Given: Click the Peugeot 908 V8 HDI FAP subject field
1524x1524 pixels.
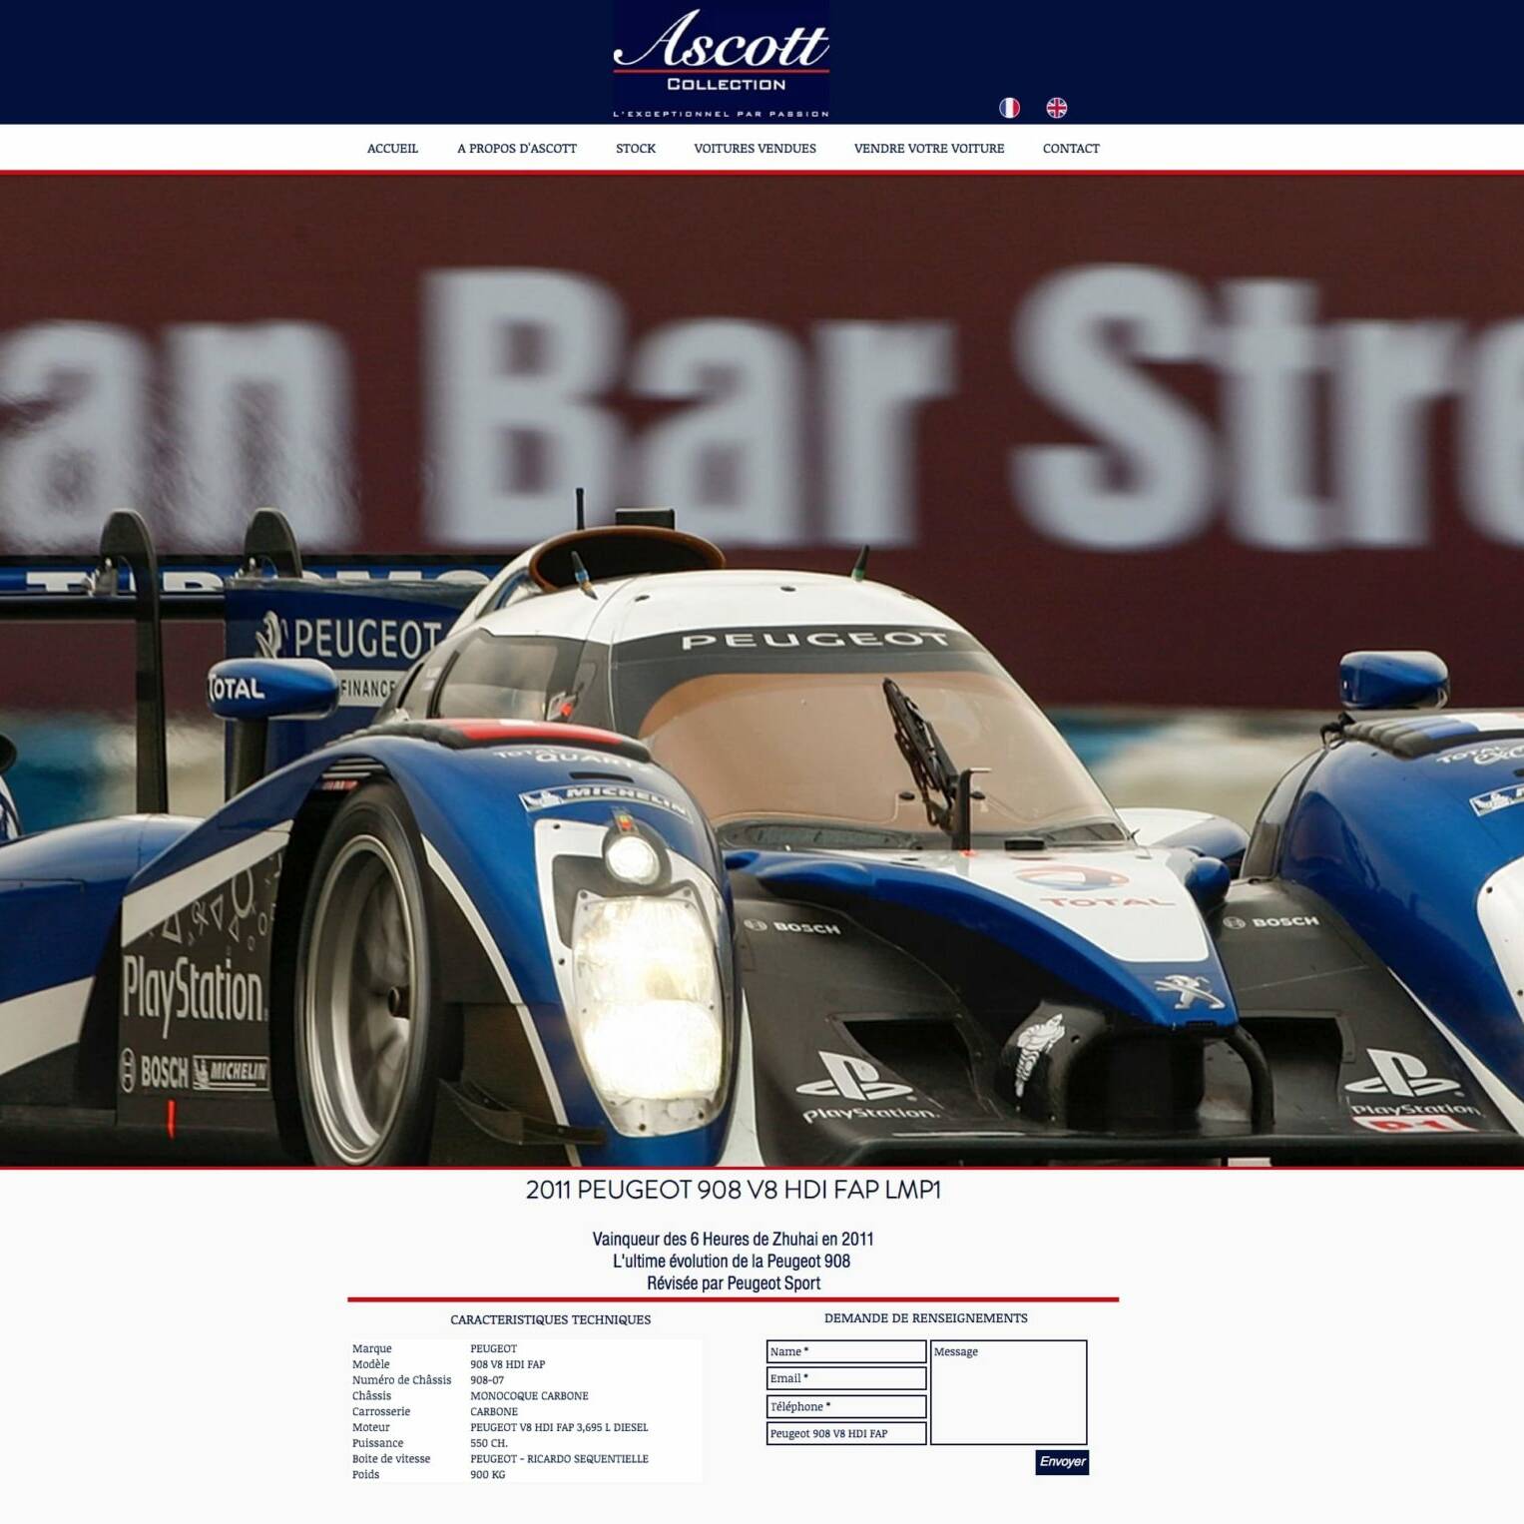Looking at the screenshot, I should [845, 1432].
